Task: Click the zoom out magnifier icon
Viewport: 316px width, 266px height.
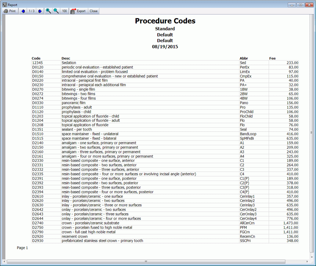Action: [x=56, y=11]
